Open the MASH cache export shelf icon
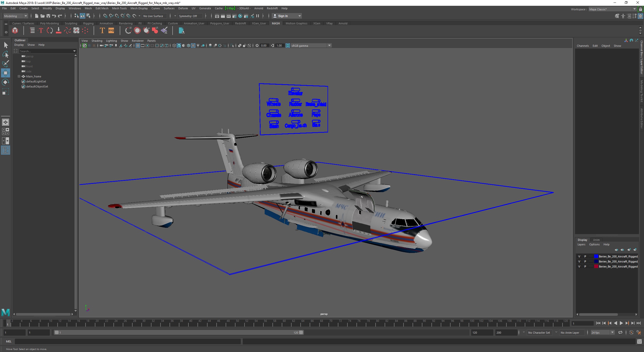Viewport: 644px width, 352px height. (x=181, y=31)
